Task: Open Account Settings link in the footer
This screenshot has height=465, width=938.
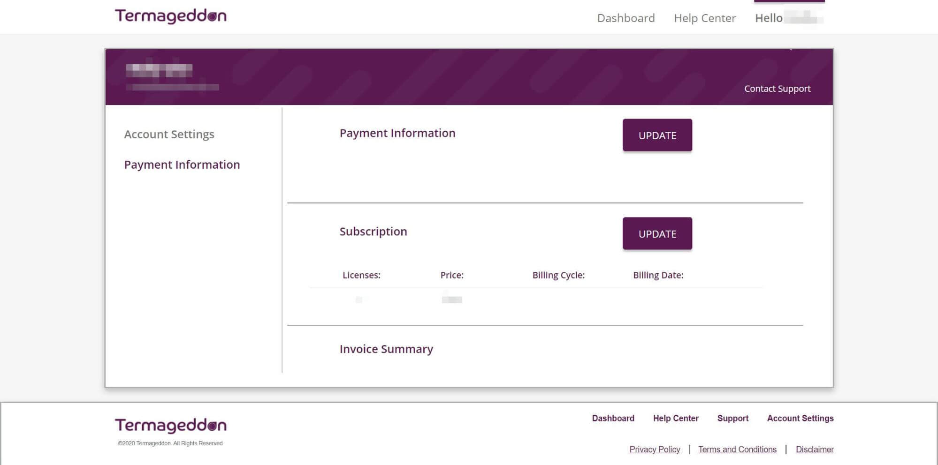Action: [x=800, y=418]
